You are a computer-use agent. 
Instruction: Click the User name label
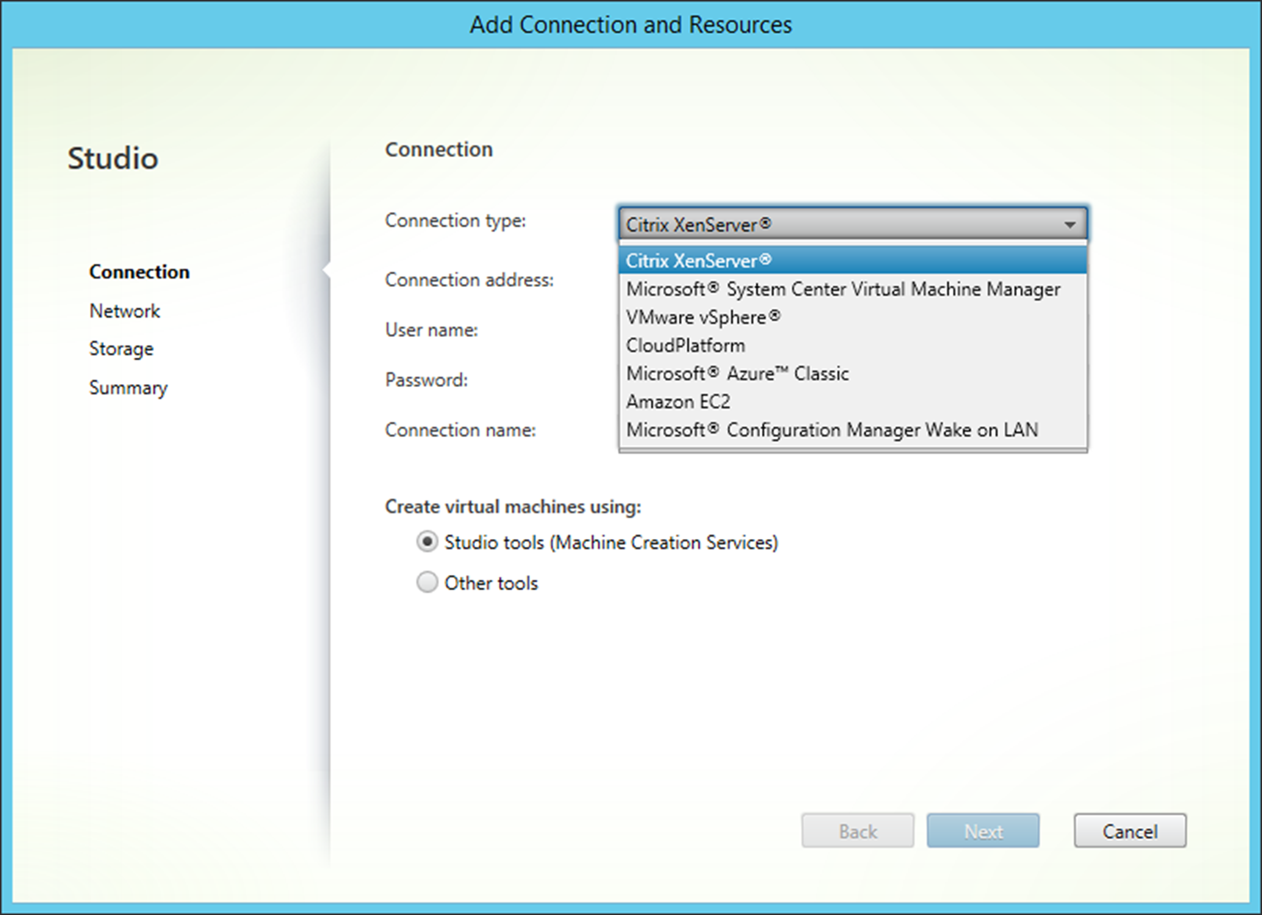pyautogui.click(x=431, y=330)
